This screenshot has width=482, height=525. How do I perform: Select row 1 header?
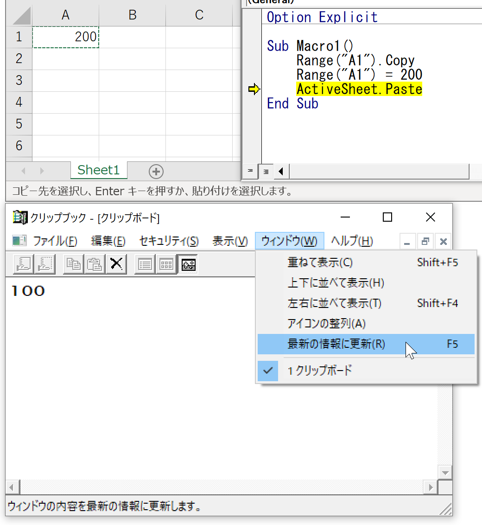[x=19, y=37]
